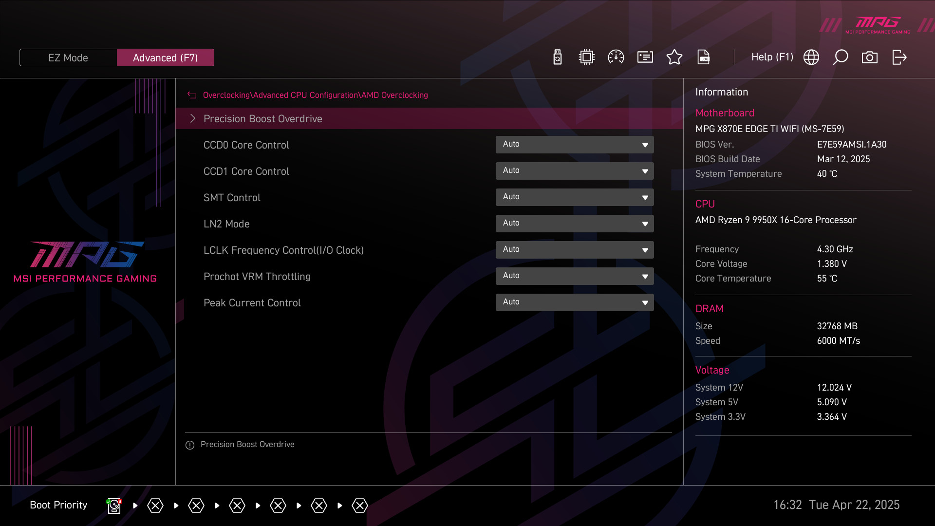The width and height of the screenshot is (935, 526).
Task: Open the LCLK Frequency Control dropdown
Action: 575,250
